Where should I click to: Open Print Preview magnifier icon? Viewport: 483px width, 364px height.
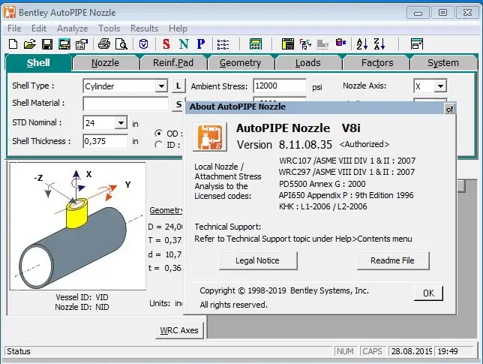tap(121, 44)
